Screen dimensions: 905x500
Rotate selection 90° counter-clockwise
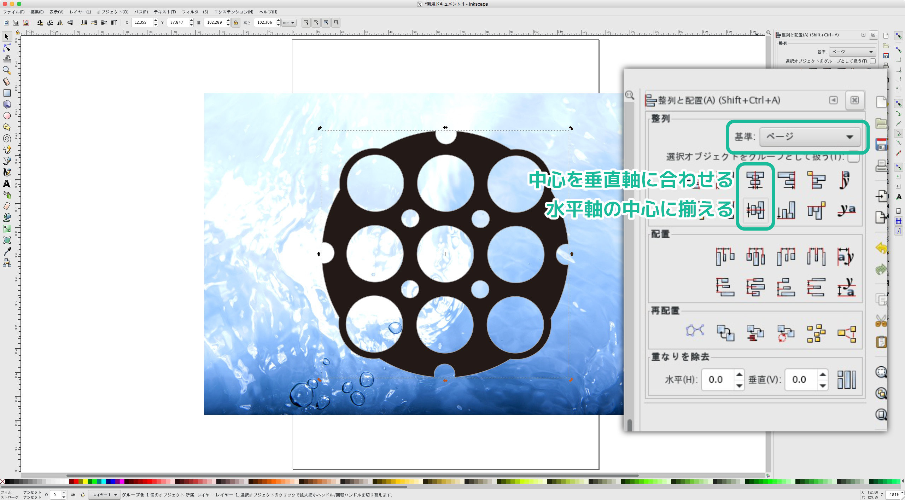(x=40, y=23)
